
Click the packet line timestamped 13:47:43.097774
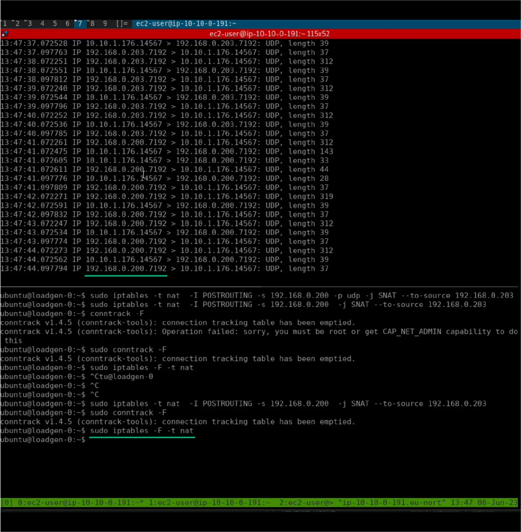165,242
